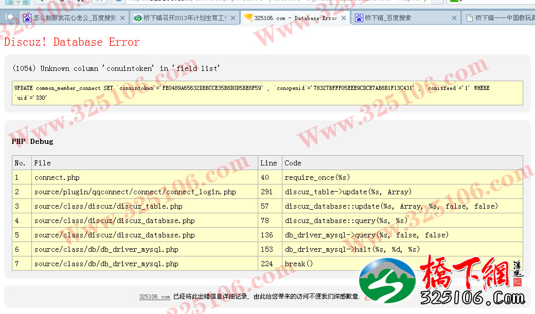The width and height of the screenshot is (535, 314).
Task: Click the Baidu paw favicon on 怎么制服我花心老公 tab
Action: point(27,18)
